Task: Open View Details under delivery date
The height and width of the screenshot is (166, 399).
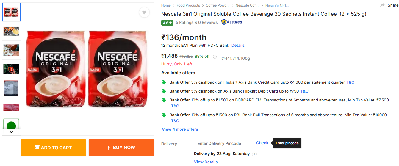Action: [206, 162]
